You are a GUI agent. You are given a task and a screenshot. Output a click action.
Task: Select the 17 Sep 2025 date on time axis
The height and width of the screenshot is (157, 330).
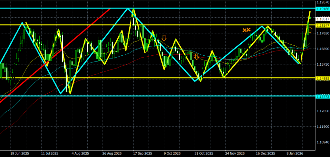click(x=142, y=153)
